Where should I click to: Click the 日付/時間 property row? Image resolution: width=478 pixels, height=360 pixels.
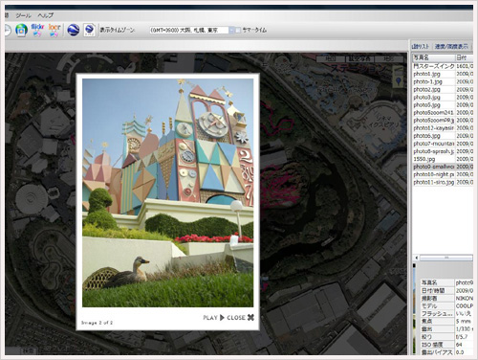pyautogui.click(x=446, y=290)
